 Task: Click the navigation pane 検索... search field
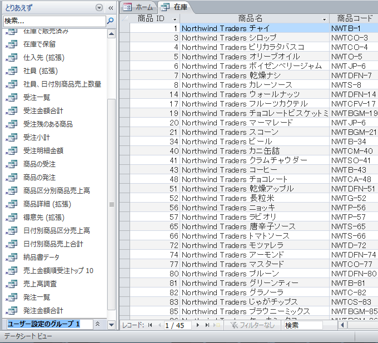[54, 21]
